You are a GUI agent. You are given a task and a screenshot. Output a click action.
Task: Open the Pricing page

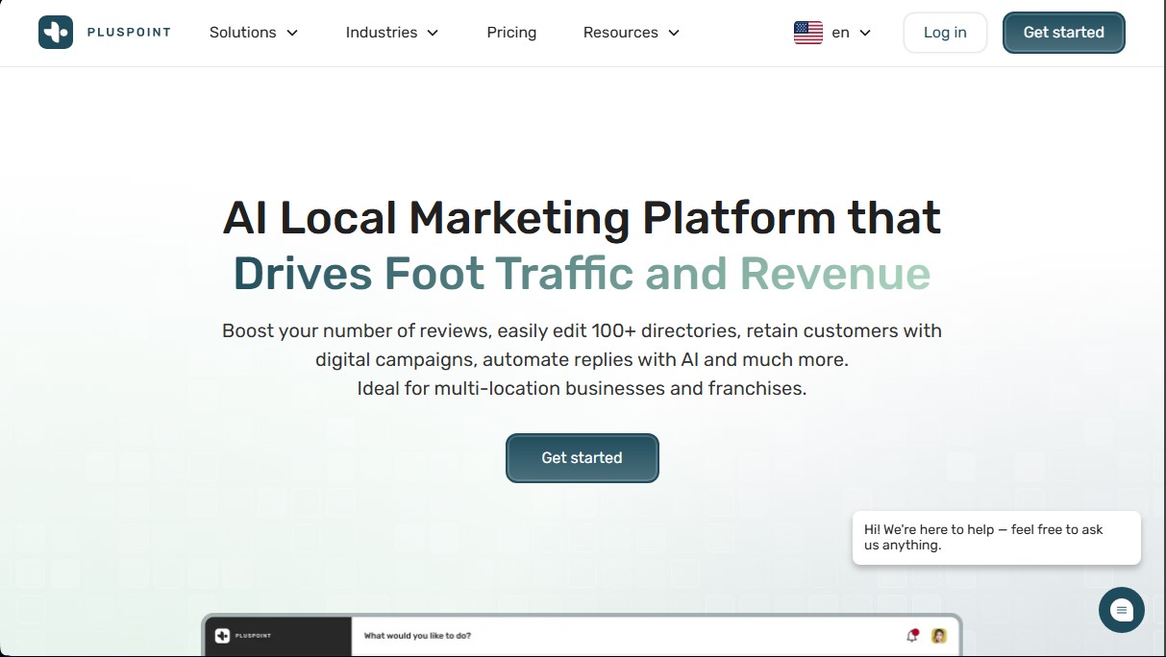click(x=511, y=33)
